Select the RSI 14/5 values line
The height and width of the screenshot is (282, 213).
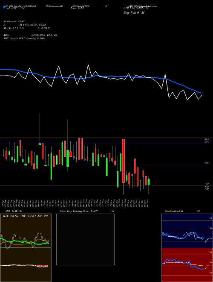25,25
